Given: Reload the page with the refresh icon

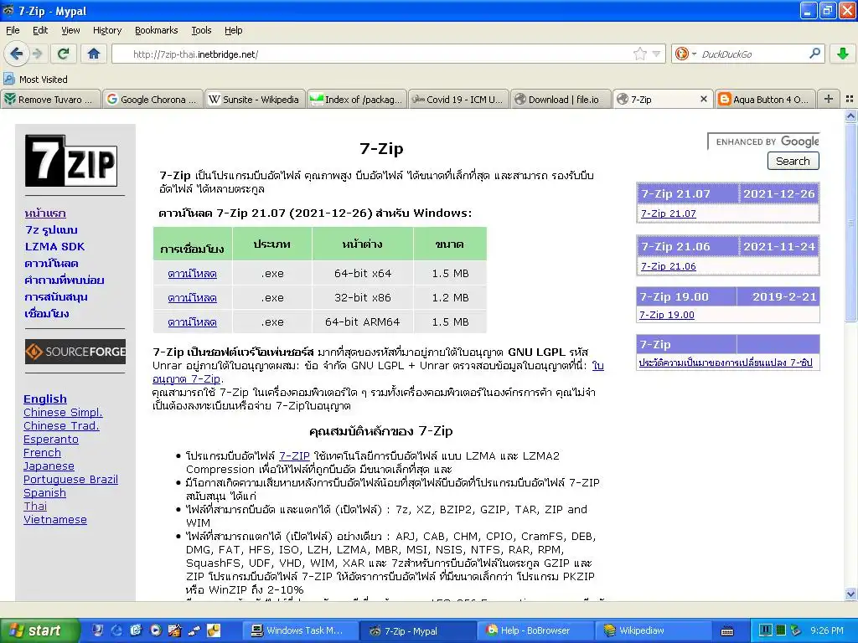Looking at the screenshot, I should (64, 54).
